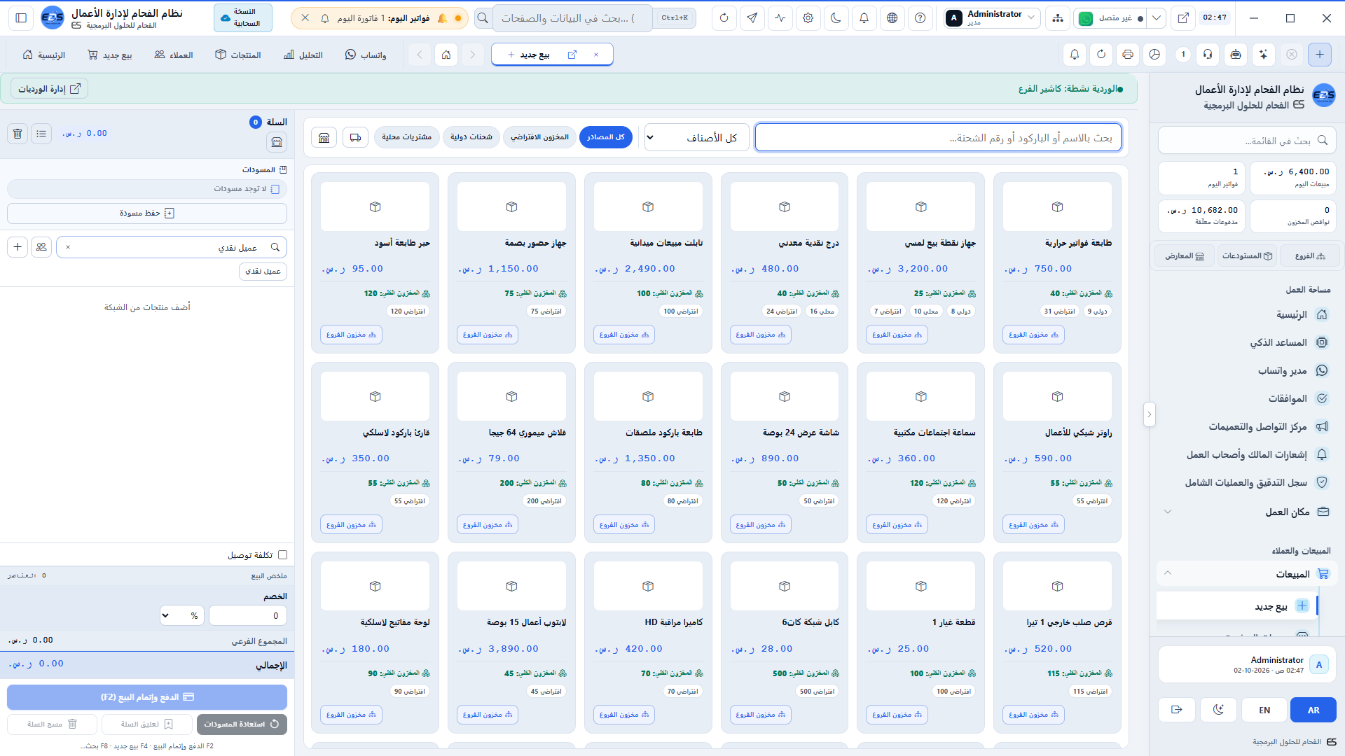
Task: Click the product search by barcode field
Action: 939,138
